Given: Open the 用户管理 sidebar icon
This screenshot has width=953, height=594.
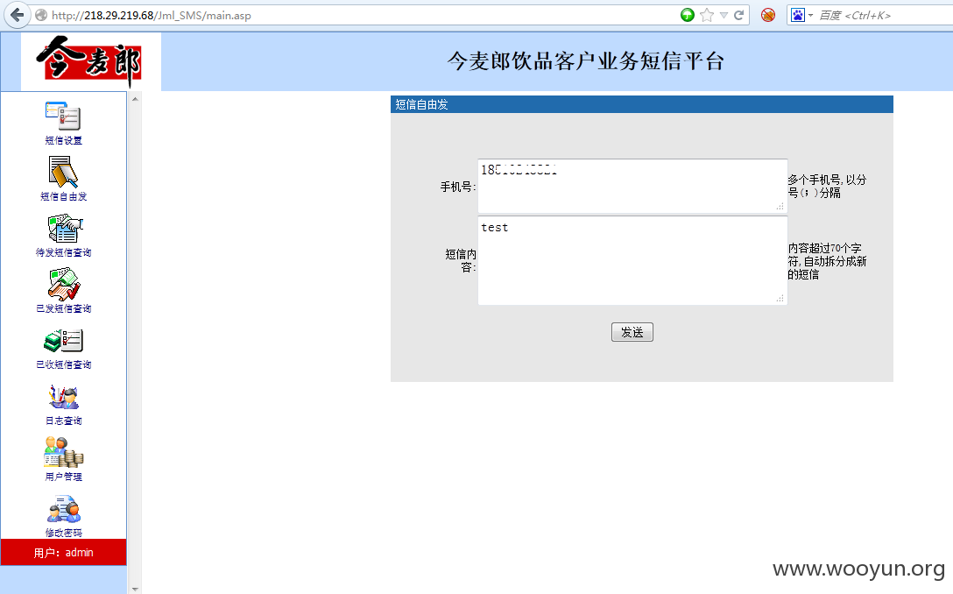Looking at the screenshot, I should [63, 453].
